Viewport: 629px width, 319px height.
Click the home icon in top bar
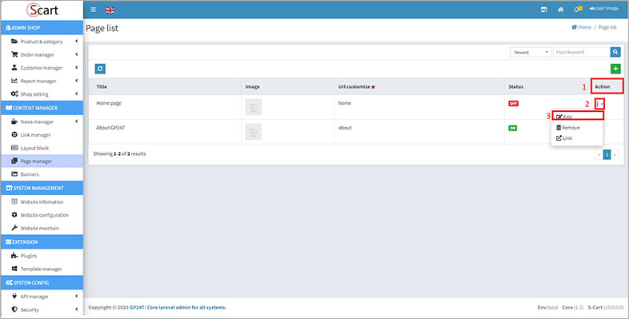(x=560, y=10)
